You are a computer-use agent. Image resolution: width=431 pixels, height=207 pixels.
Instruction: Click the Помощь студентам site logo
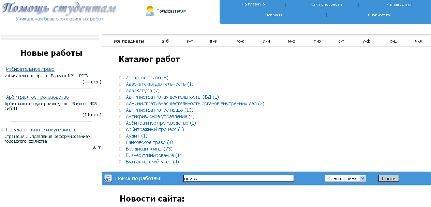[59, 12]
